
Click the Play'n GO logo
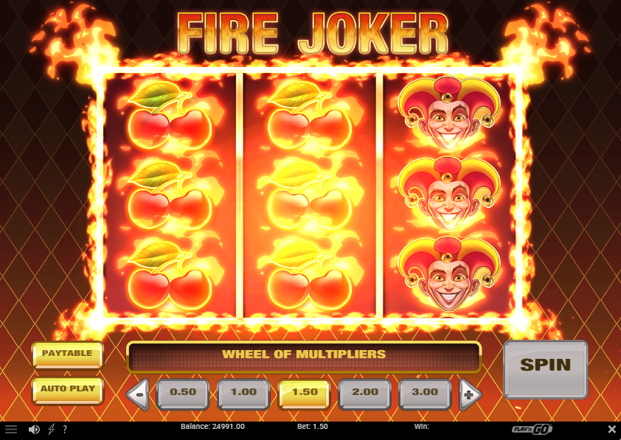point(532,429)
